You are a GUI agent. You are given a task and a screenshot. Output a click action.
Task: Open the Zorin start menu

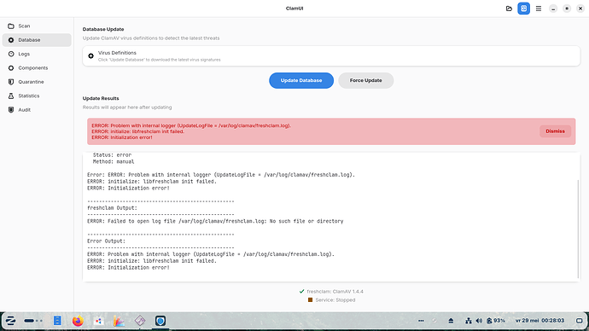[x=10, y=321]
